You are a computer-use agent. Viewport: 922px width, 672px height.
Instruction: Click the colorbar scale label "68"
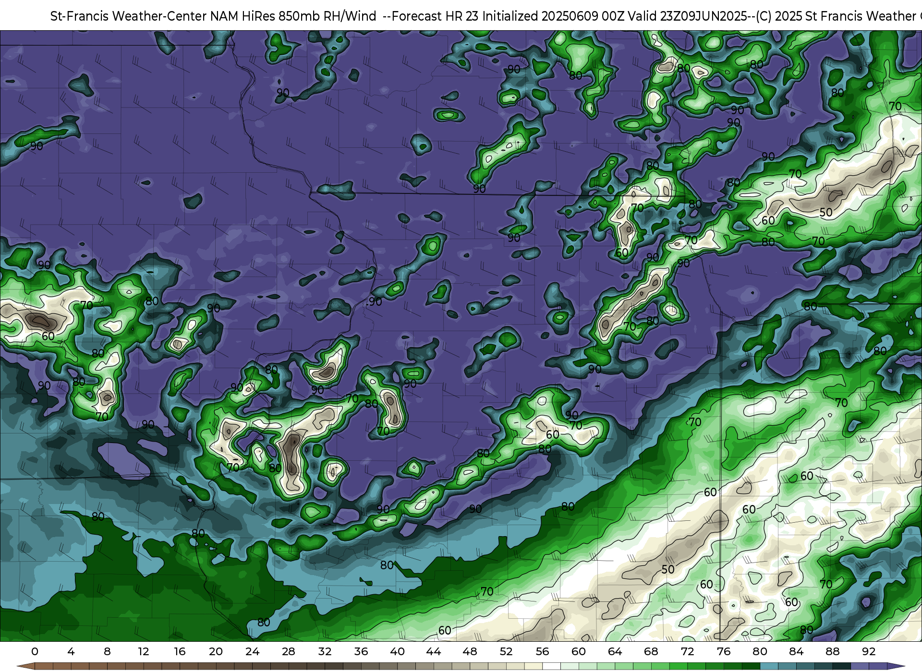[651, 651]
